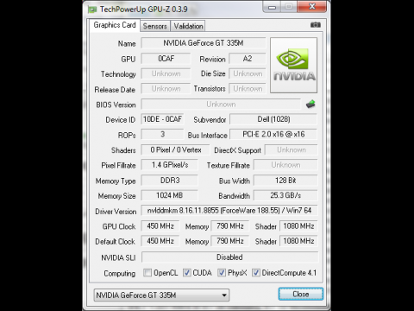Open the GPU selection dropdown
Viewport: 414px width, 311px height.
tap(161, 295)
